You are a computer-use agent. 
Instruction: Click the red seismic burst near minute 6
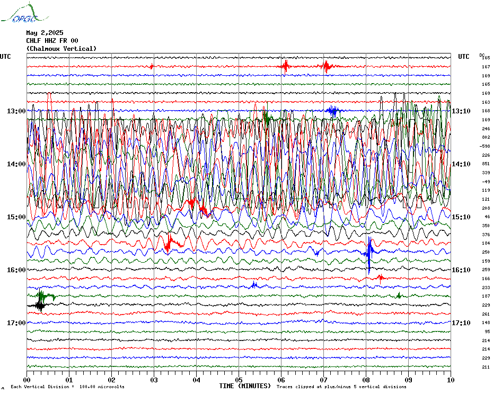pos(285,66)
